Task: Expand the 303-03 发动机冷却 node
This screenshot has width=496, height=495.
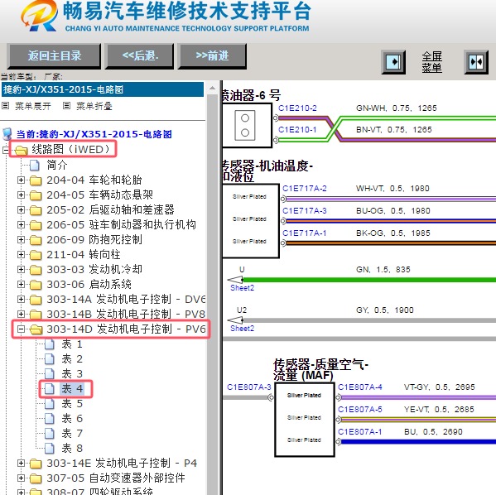Action: click(21, 269)
